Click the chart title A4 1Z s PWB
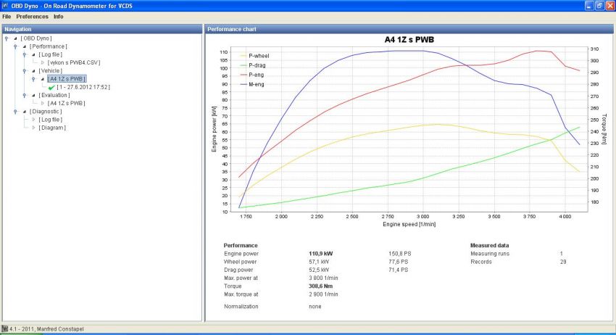This screenshot has width=616, height=335. point(409,40)
